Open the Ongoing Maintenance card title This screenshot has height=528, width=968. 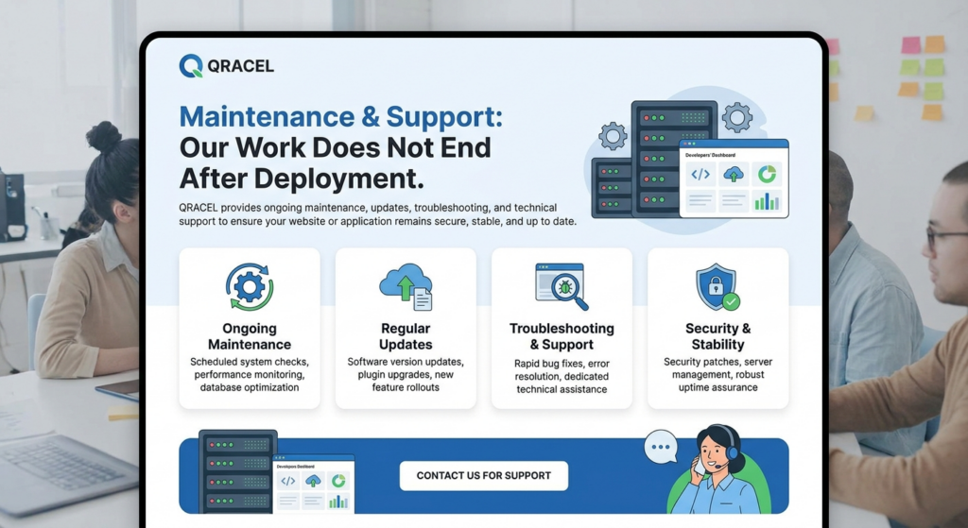tap(250, 336)
